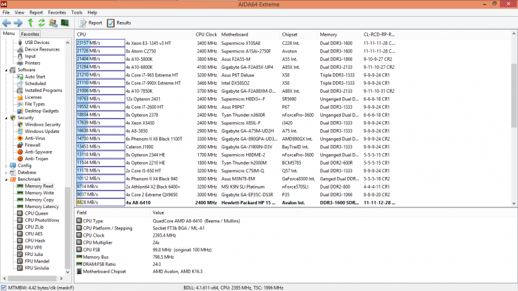Open the Results toolbar button
The width and height of the screenshot is (518, 291).
(x=119, y=23)
